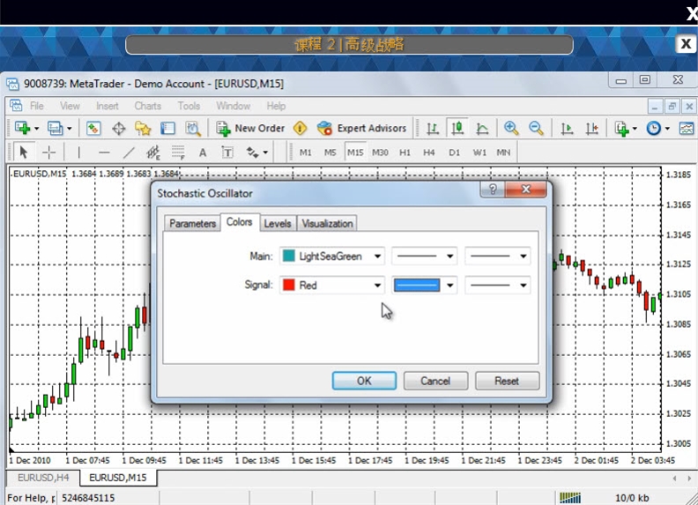Open the Market Watch icon
Image resolution: width=698 pixels, height=505 pixels.
pyautogui.click(x=93, y=129)
